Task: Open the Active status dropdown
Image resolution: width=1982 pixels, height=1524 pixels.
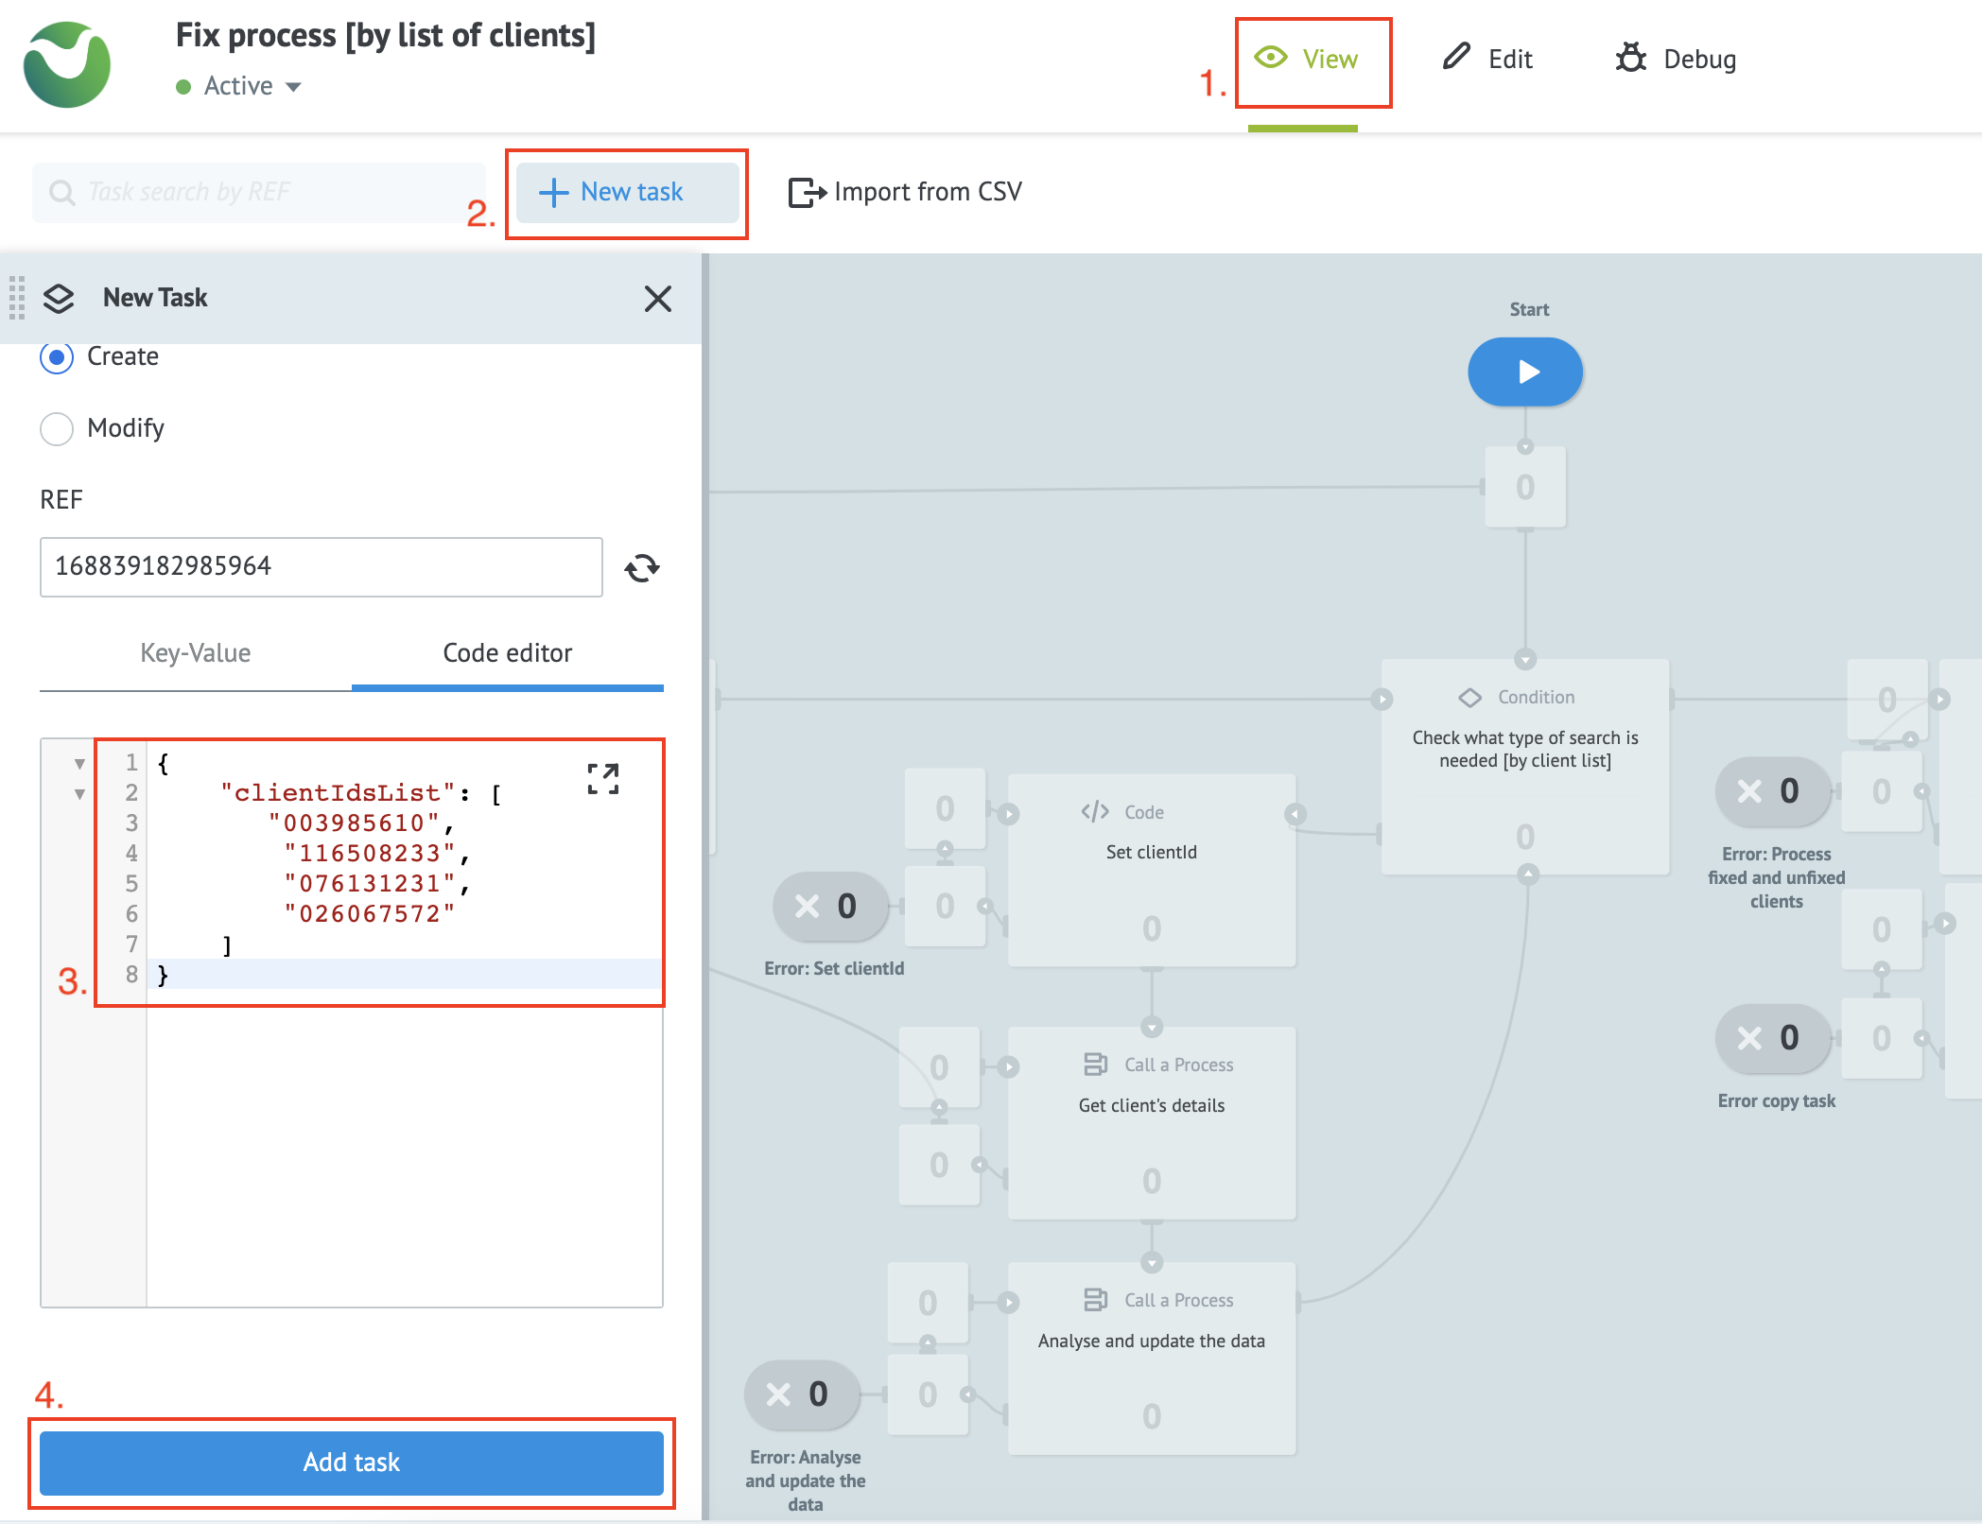Action: [293, 86]
